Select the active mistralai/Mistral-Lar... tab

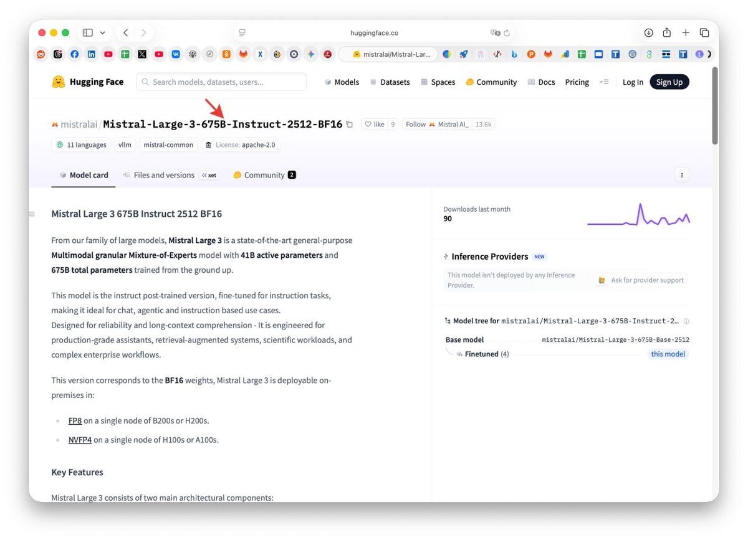click(x=387, y=54)
